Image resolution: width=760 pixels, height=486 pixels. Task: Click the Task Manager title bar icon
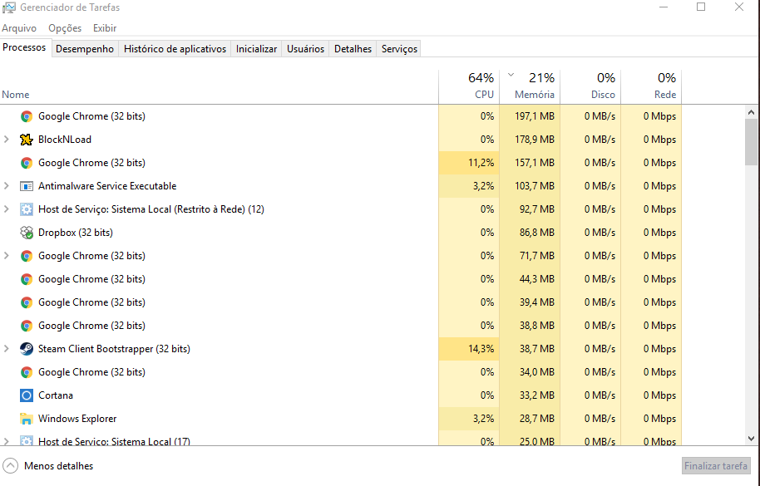pos(8,7)
